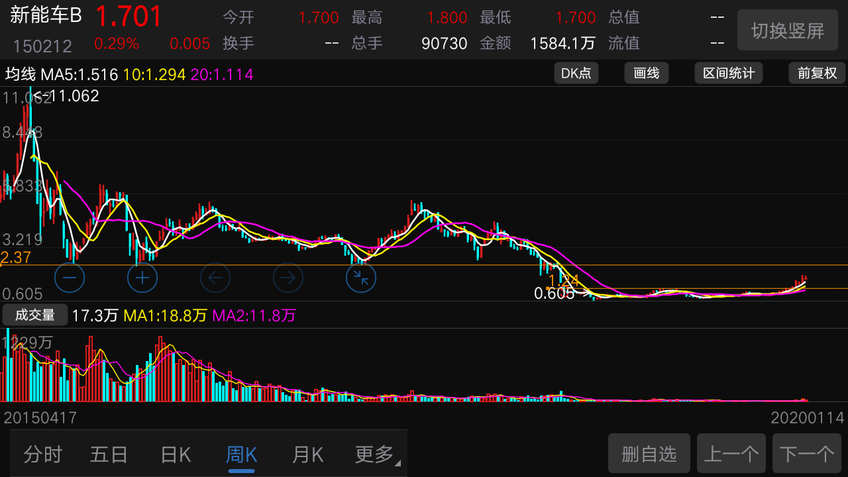Tap the 10:1.294 moving average value

coord(154,74)
